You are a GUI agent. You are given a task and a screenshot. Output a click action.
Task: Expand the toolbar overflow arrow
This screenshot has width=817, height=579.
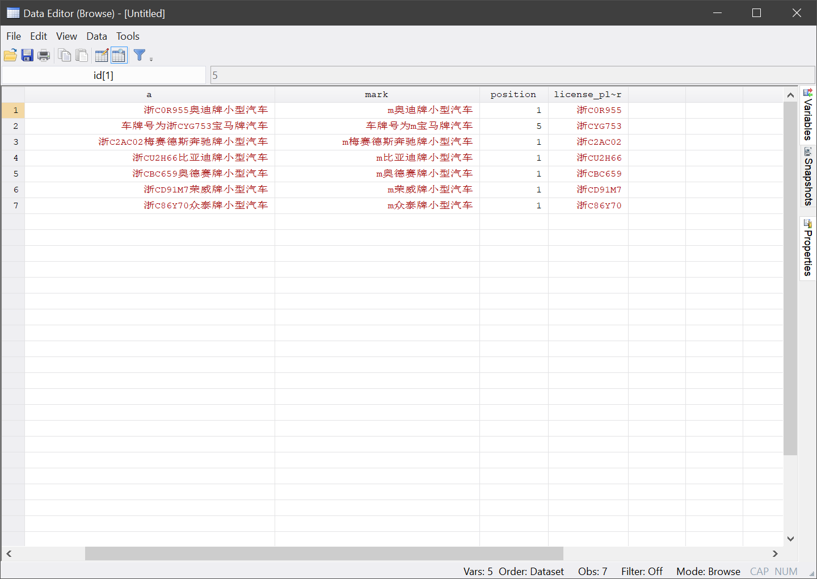coord(151,59)
